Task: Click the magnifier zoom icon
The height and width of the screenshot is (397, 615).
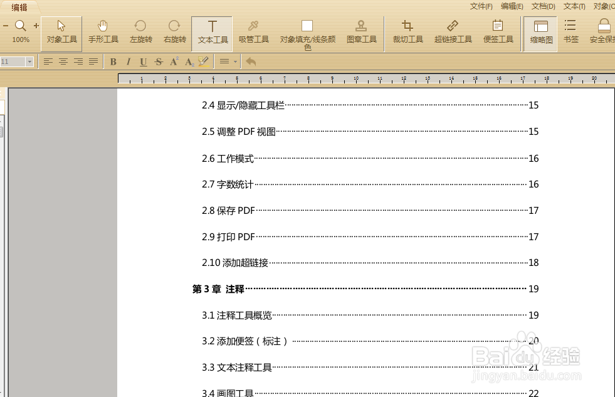Action: (21, 26)
